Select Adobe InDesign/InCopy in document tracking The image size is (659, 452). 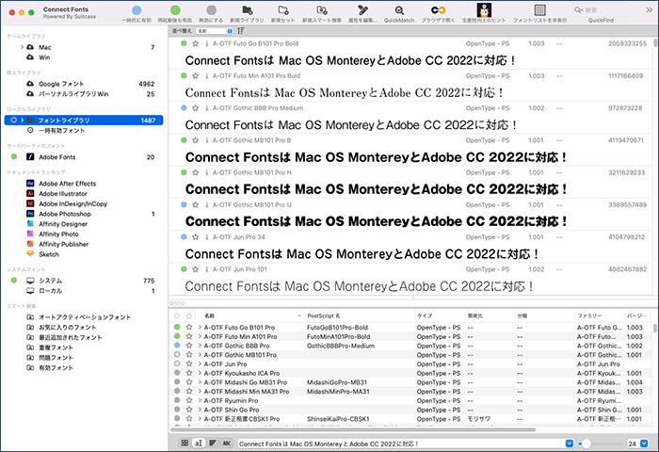click(x=72, y=203)
